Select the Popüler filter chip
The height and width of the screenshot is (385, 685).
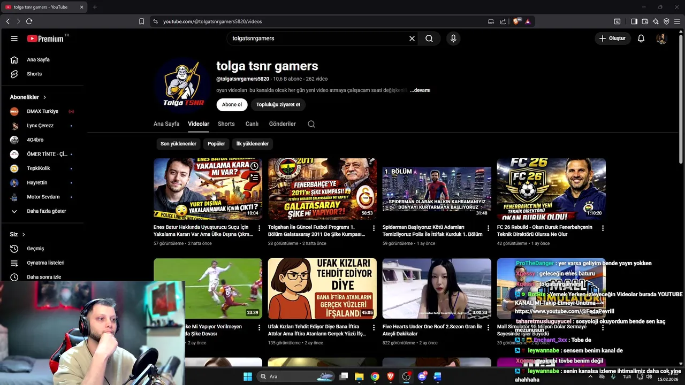[216, 144]
